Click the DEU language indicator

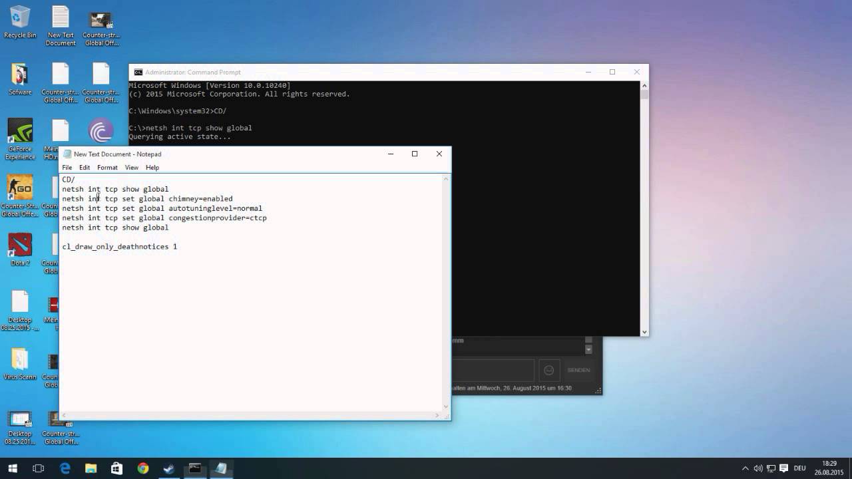(x=799, y=468)
